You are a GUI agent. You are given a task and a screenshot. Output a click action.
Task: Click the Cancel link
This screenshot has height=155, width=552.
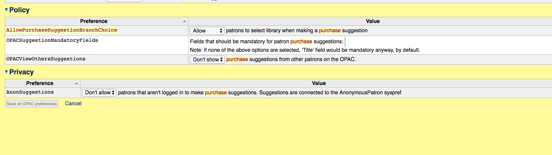coord(73,104)
